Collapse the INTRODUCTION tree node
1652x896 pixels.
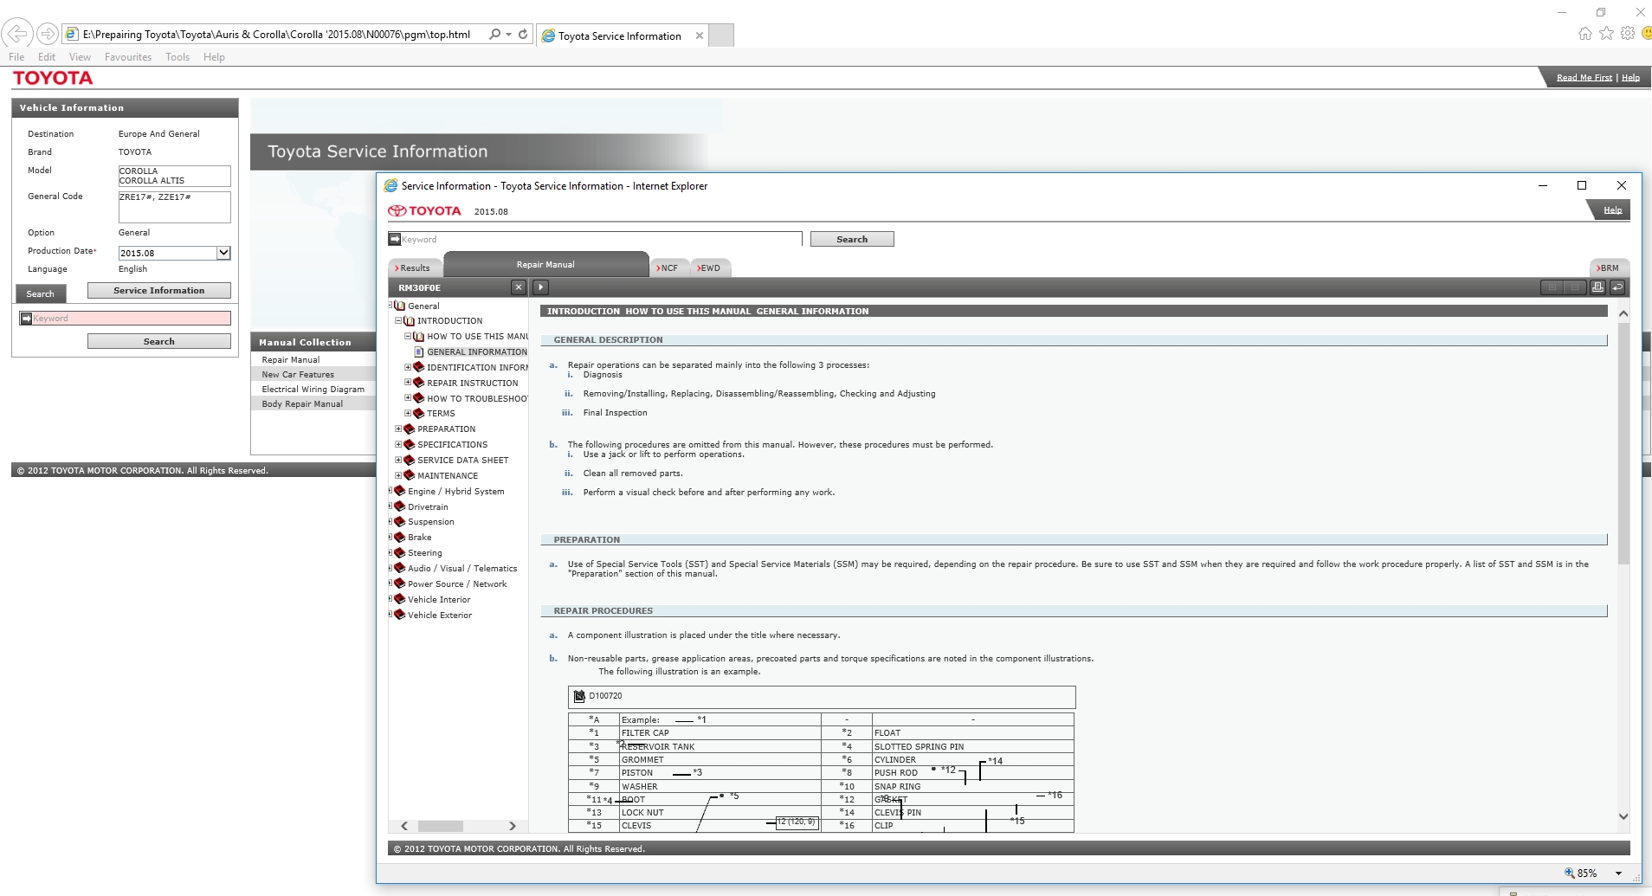click(398, 321)
